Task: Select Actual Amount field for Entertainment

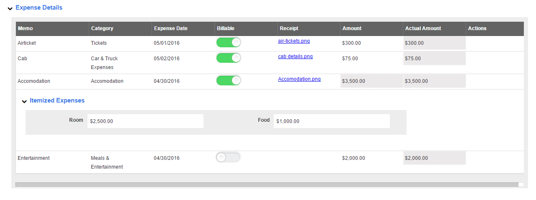Action: (434, 158)
